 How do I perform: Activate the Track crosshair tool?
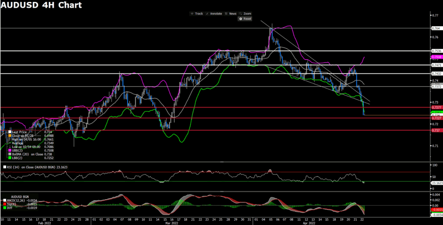197,14
